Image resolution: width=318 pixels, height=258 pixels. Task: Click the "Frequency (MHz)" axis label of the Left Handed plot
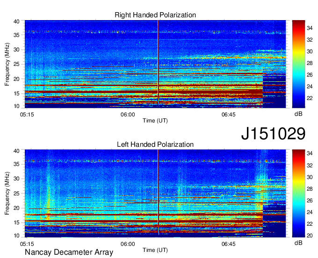(x=7, y=193)
